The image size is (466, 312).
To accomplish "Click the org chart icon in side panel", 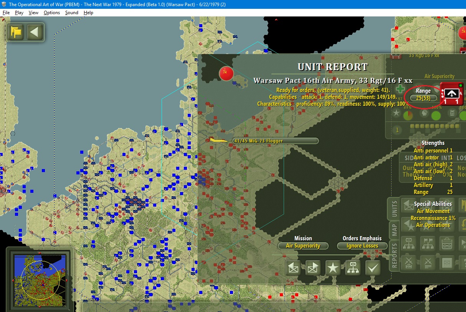I will pyautogui.click(x=409, y=243).
